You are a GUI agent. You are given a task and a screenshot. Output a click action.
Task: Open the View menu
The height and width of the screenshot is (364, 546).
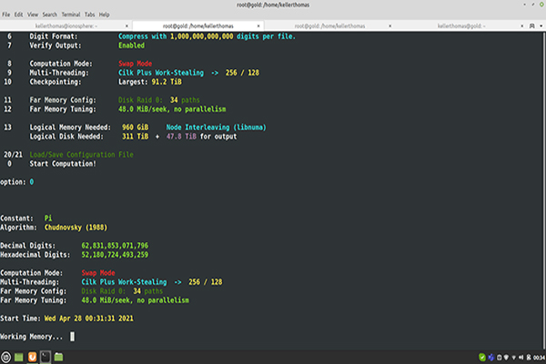33,15
